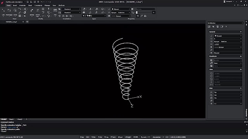Open the Drafting and Annotation workspace dropdown

coord(15,2)
